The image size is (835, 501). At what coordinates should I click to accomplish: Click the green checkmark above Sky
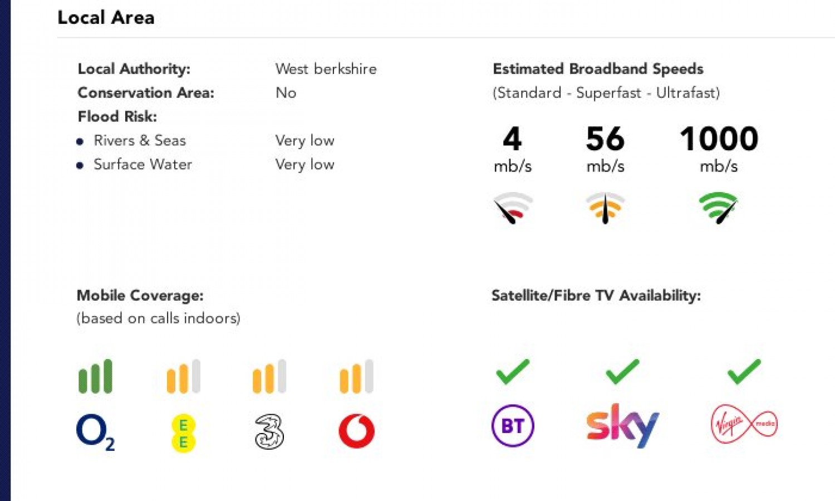[622, 372]
